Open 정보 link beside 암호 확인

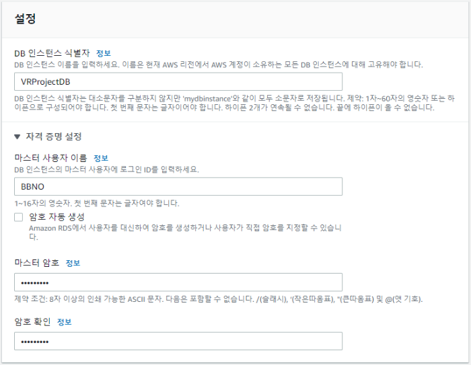point(65,322)
